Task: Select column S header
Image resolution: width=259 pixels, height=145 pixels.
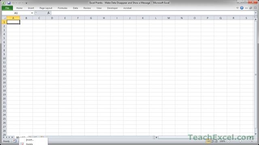Action: point(246,18)
